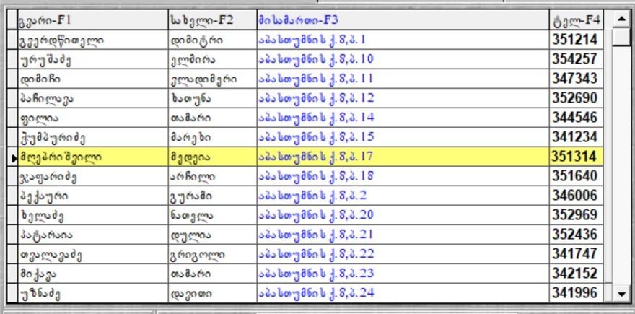Click first name cell მარეხი
The image size is (635, 314).
tap(213, 137)
